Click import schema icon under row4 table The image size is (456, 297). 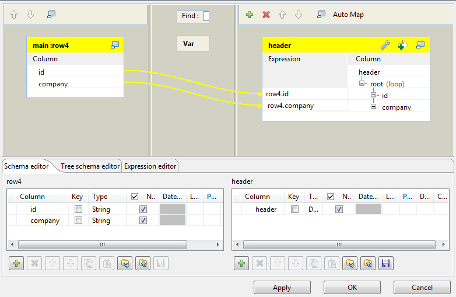124,264
